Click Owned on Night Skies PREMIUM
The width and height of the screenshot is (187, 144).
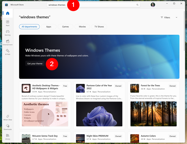[118, 136]
